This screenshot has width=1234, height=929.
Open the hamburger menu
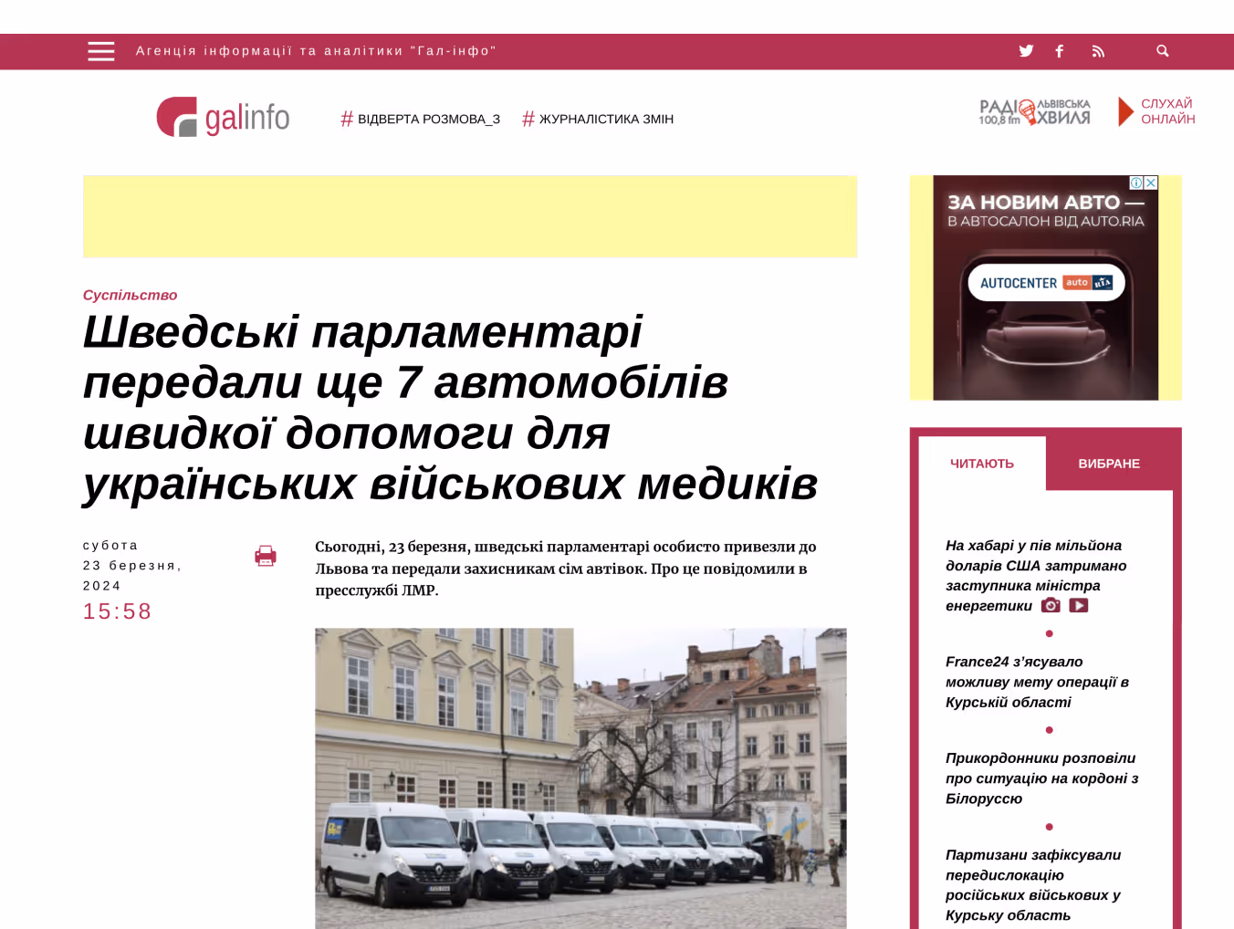tap(101, 51)
